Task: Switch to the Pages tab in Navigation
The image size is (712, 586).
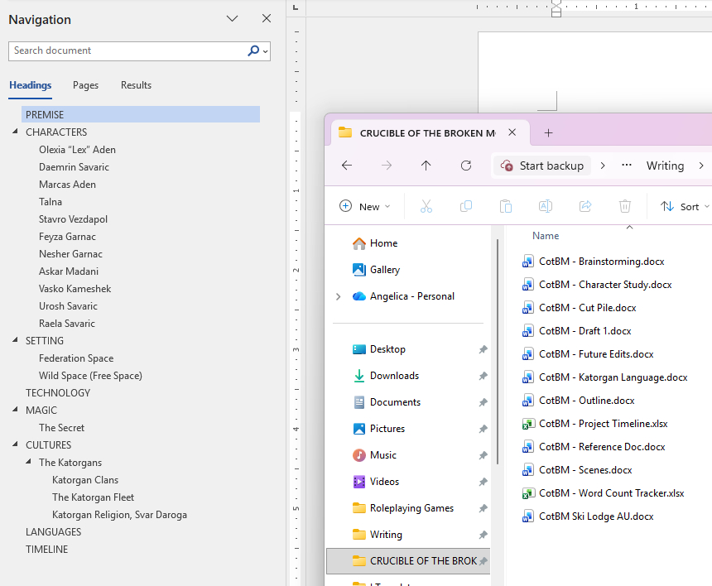Action: (x=85, y=85)
